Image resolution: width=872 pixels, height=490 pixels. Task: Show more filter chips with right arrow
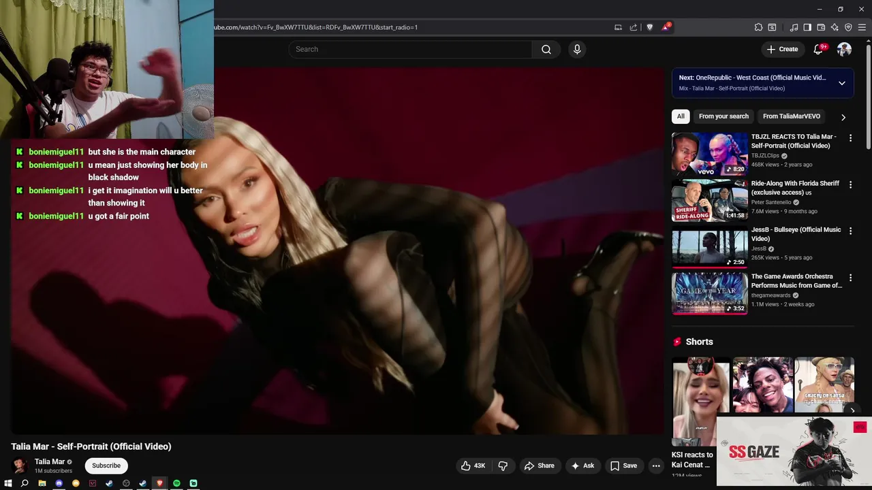[843, 117]
